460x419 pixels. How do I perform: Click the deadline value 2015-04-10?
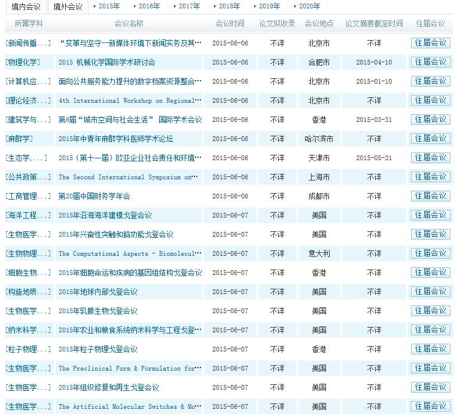(x=374, y=62)
